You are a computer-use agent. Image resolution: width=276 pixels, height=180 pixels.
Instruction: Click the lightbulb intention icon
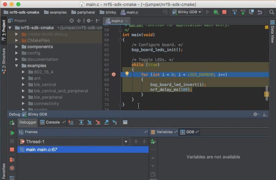[x=127, y=74]
